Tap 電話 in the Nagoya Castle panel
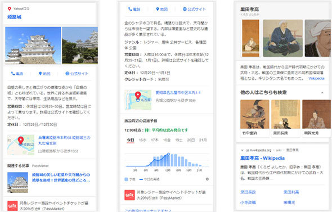This screenshot has width=332, height=212. click(134, 10)
